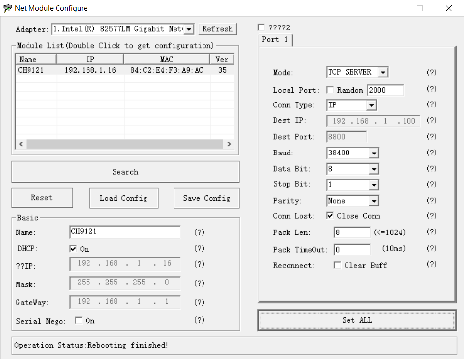Viewport: 464px width, 359px height.
Task: Click the help (?) next to Baud
Action: pos(432,153)
